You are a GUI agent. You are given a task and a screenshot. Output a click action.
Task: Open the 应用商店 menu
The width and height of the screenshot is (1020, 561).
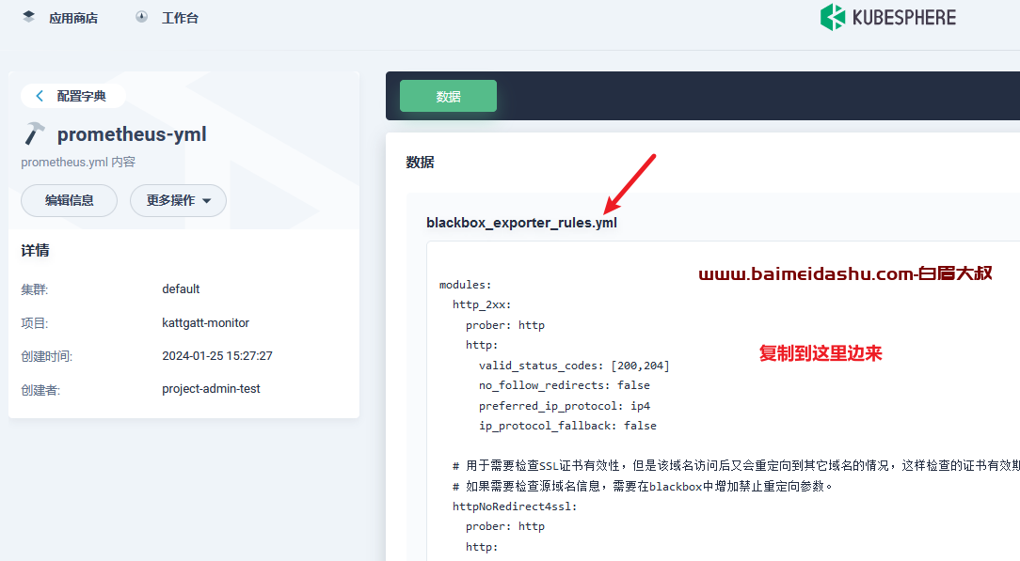click(72, 18)
